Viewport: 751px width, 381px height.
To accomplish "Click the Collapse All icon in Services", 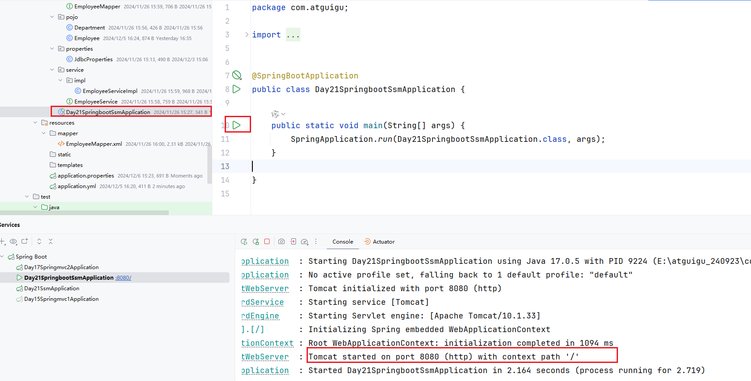I will [x=51, y=241].
